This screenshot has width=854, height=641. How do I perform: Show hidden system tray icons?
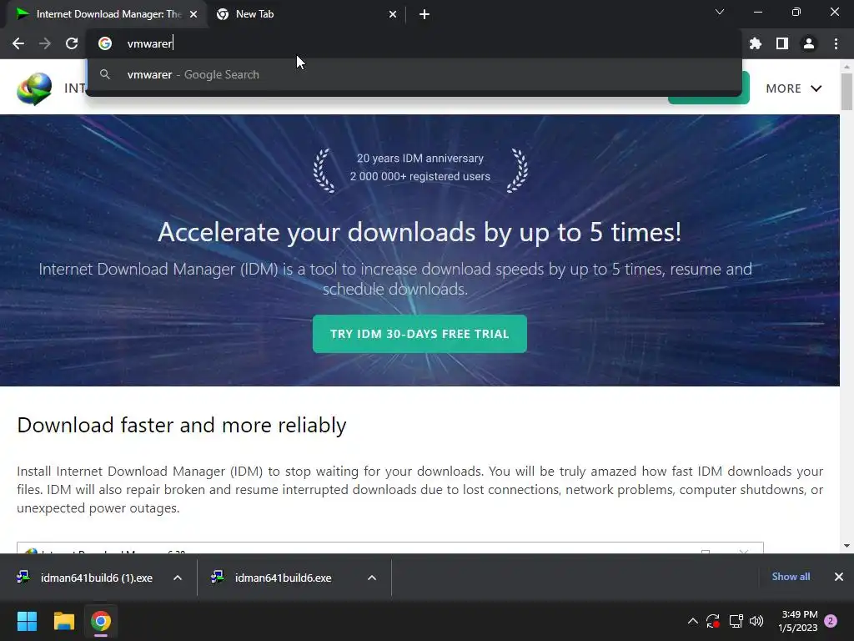(693, 621)
